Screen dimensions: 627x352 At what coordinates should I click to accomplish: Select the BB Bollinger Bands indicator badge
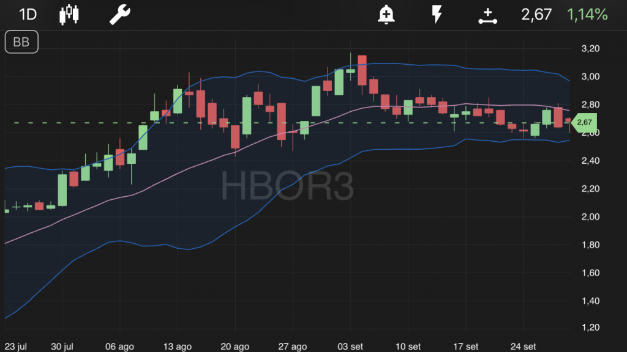click(21, 42)
